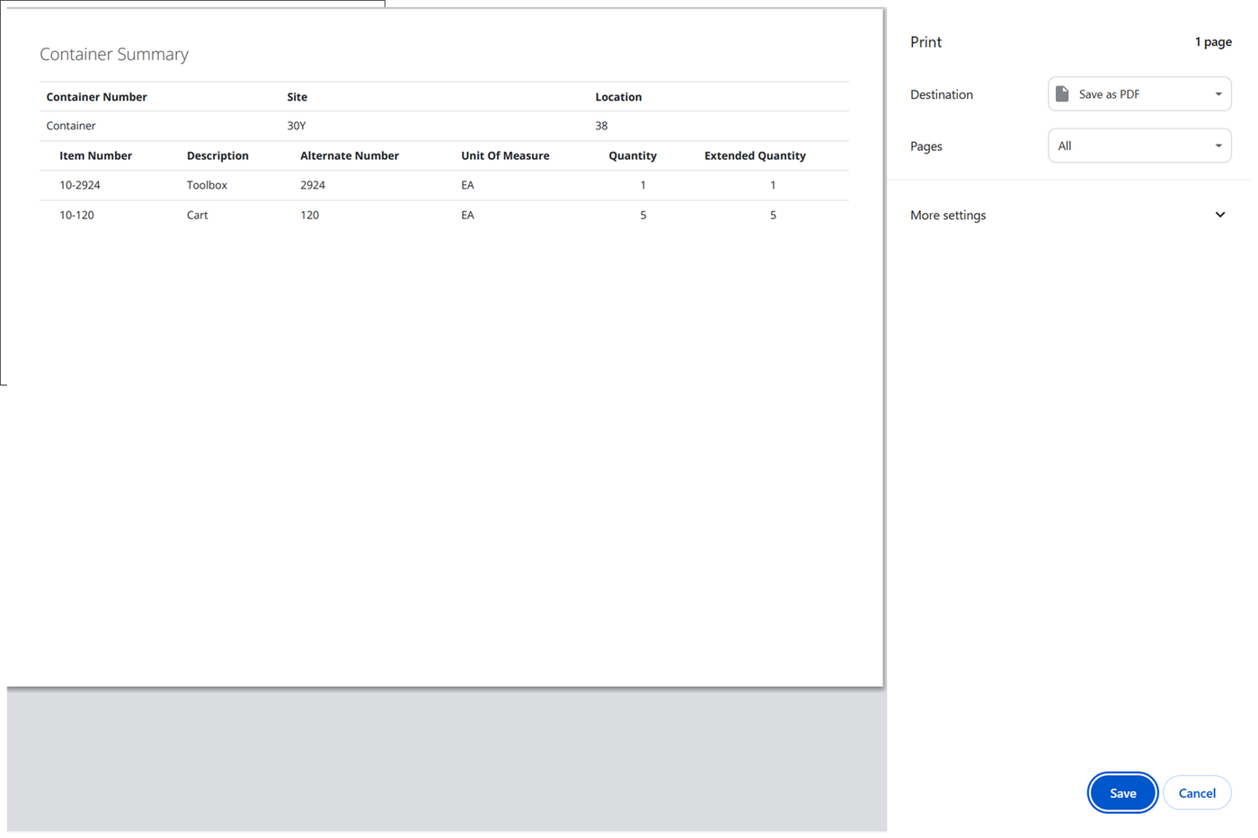
Task: Click item number 10-2924
Action: click(80, 185)
